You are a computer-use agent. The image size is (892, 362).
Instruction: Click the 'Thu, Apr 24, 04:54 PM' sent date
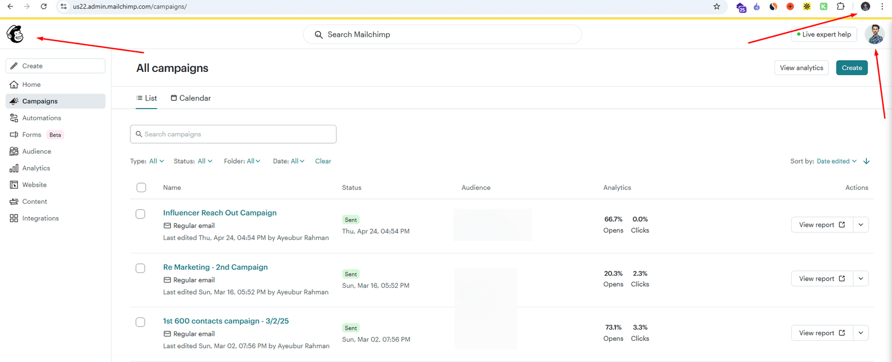tap(376, 231)
